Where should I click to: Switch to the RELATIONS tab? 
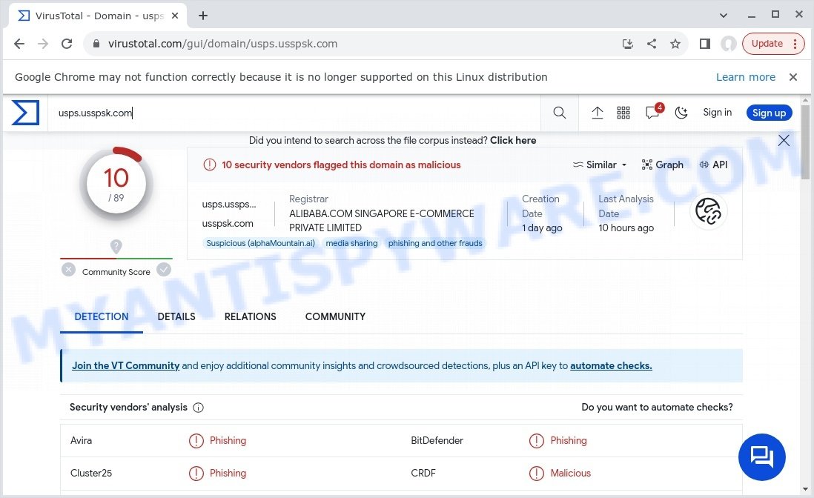coord(251,316)
